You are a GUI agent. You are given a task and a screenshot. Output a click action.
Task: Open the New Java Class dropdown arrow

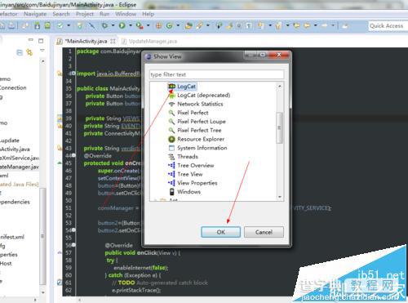(x=178, y=25)
